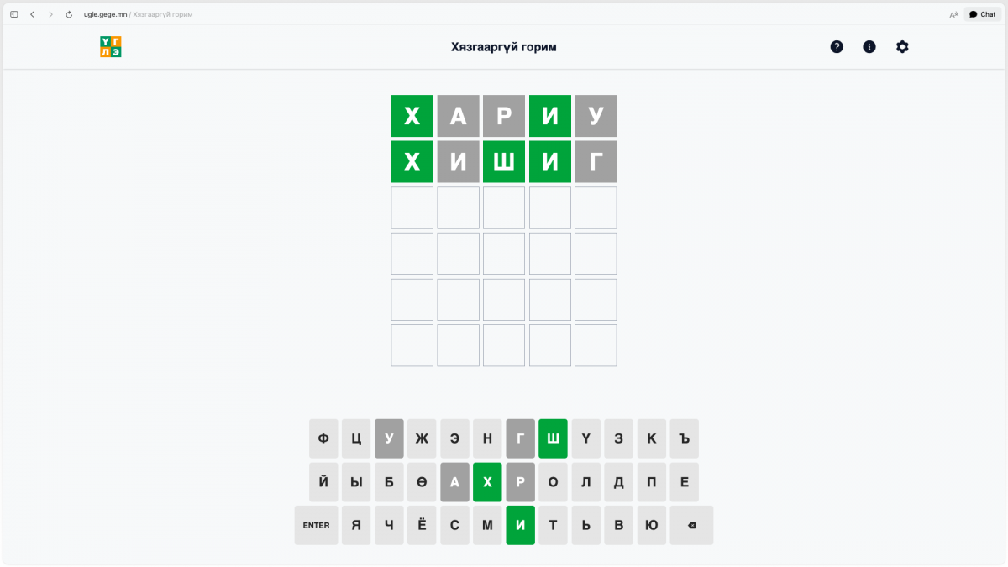Viewport: 1008px width, 567px height.
Task: Open the settings gear icon
Action: (x=902, y=47)
